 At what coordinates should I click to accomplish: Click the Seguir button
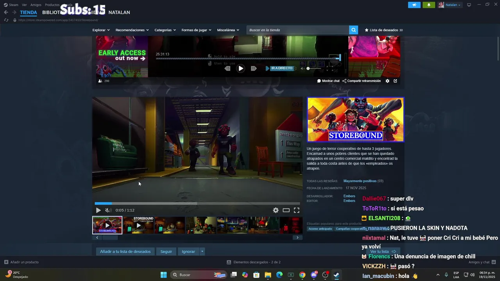(x=166, y=251)
